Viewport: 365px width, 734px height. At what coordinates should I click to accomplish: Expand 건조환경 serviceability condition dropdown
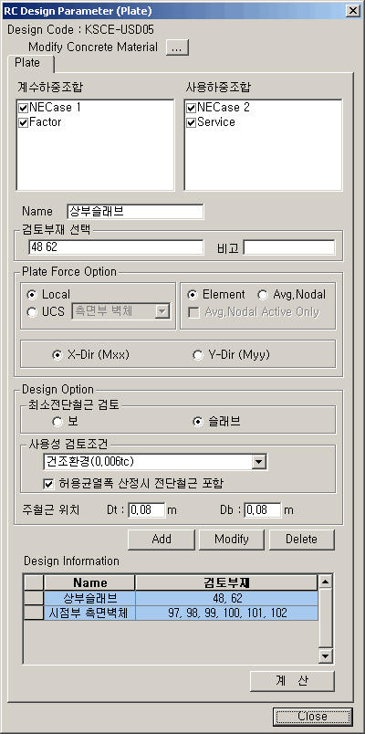pyautogui.click(x=258, y=462)
